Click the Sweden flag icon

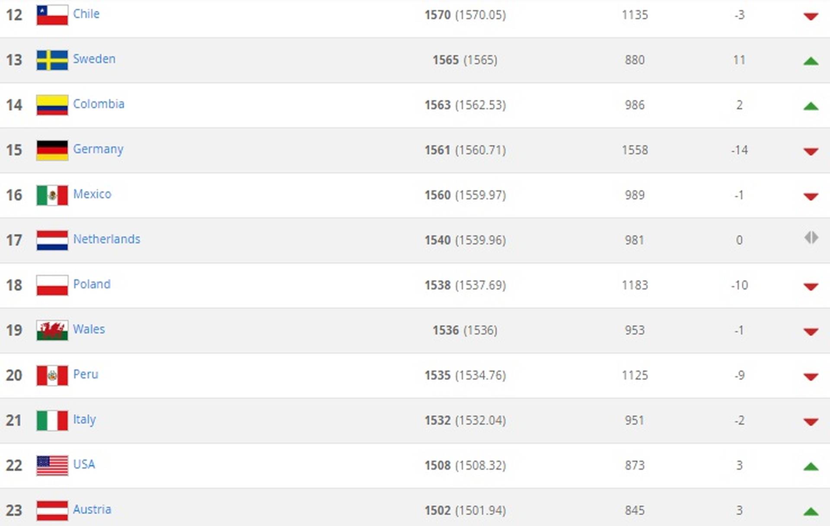(52, 60)
